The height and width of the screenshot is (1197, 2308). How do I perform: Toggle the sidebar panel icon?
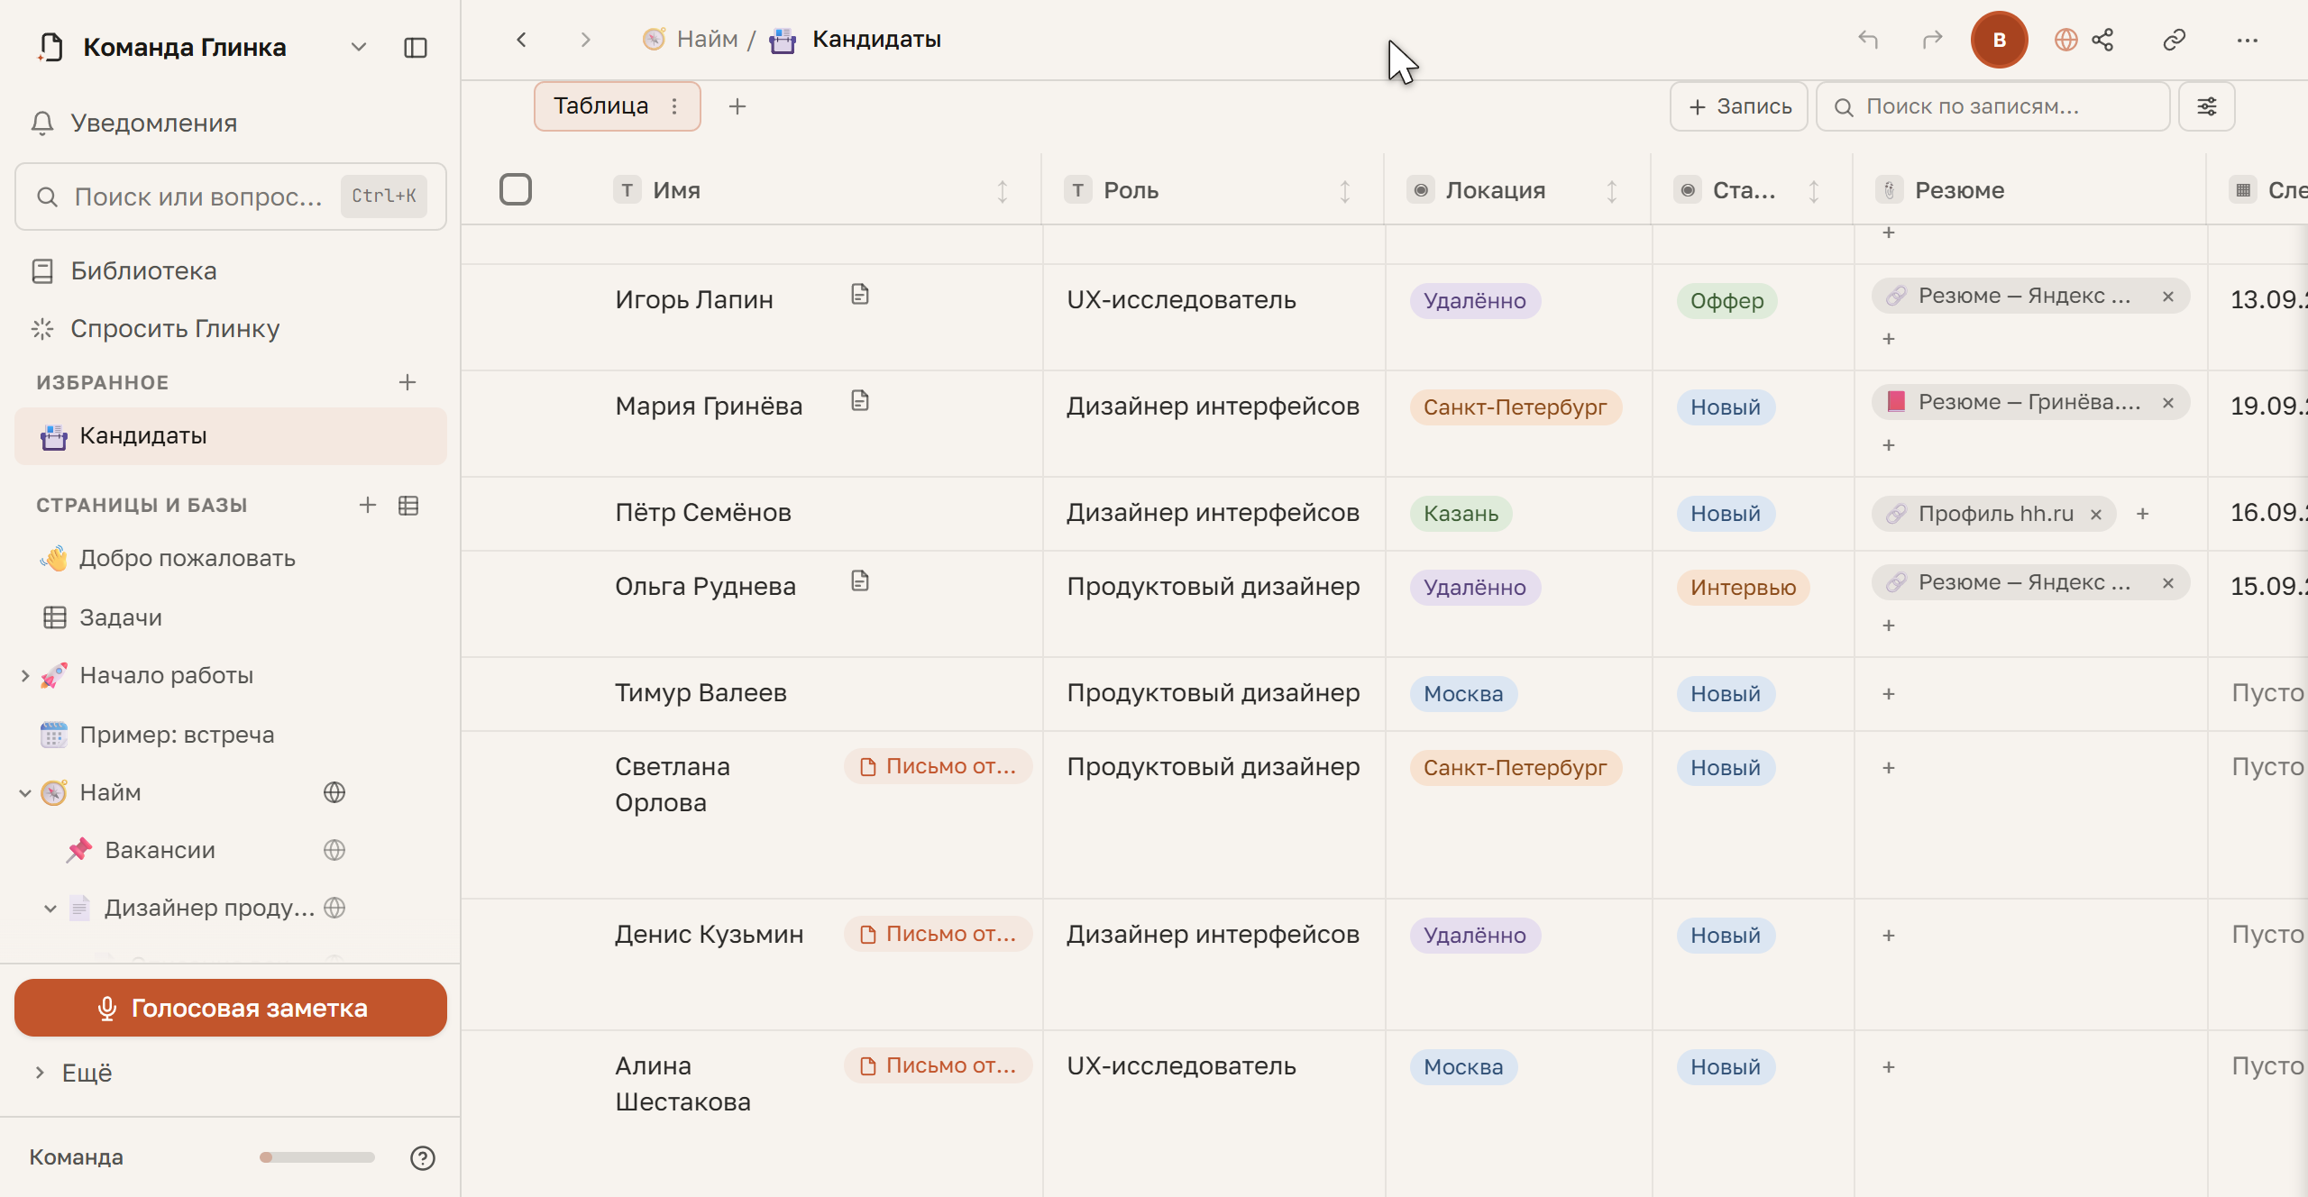tap(416, 48)
